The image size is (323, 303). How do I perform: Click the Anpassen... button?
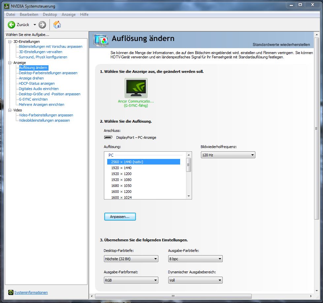120,217
